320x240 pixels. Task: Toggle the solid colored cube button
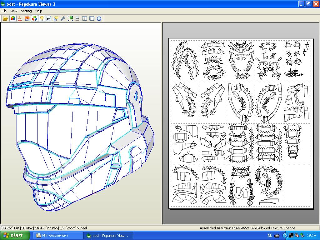[x=13, y=19]
